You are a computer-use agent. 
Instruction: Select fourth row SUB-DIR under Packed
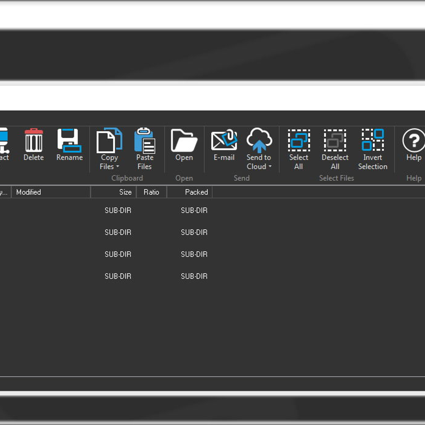click(x=194, y=276)
